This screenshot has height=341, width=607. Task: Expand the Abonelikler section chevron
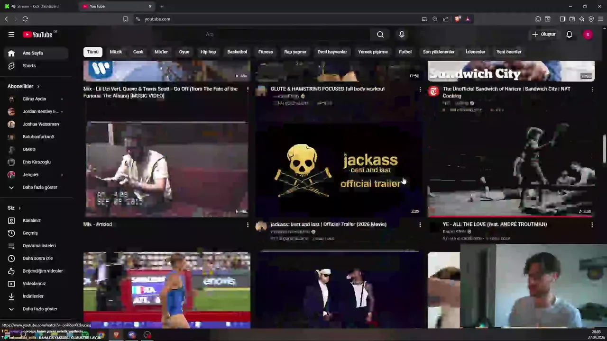click(38, 86)
